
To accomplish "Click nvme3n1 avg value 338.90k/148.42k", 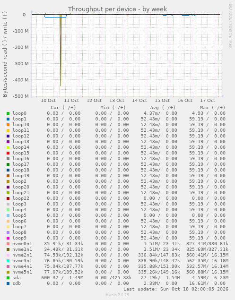I will point(159,261).
